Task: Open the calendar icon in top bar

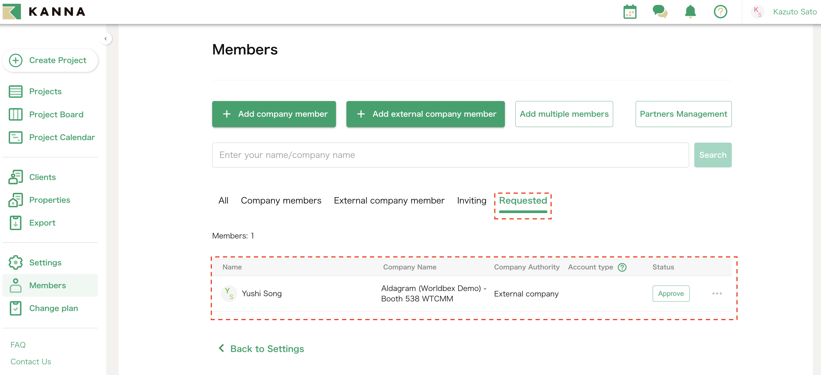Action: [x=630, y=12]
